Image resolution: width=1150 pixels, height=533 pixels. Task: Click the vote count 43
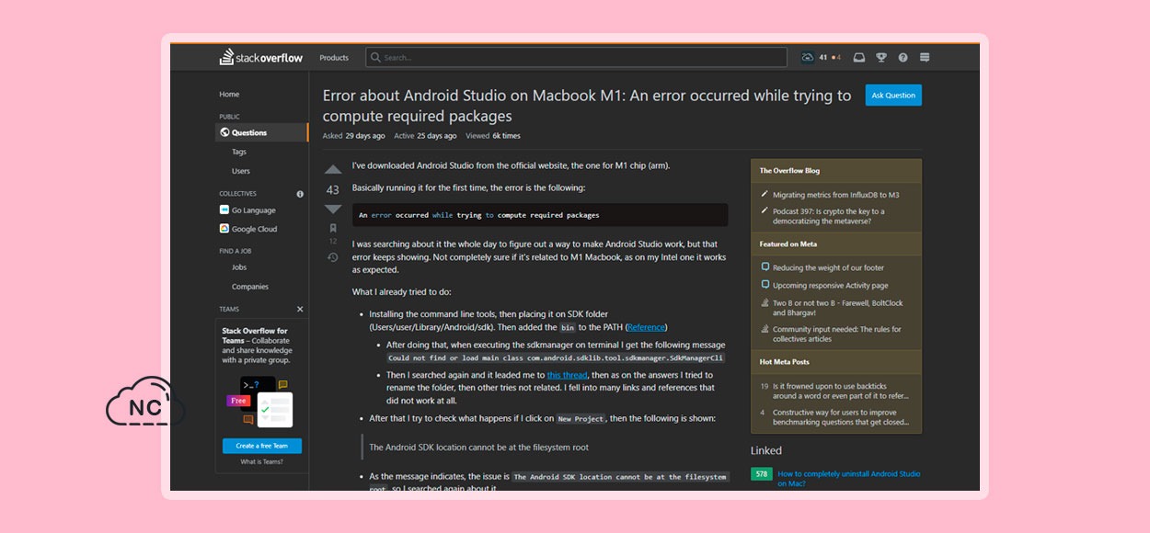[x=333, y=190]
